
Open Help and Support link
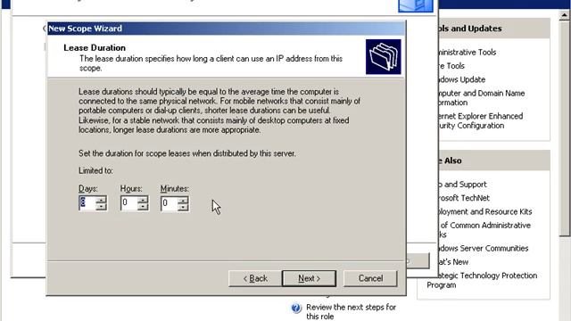(x=463, y=185)
